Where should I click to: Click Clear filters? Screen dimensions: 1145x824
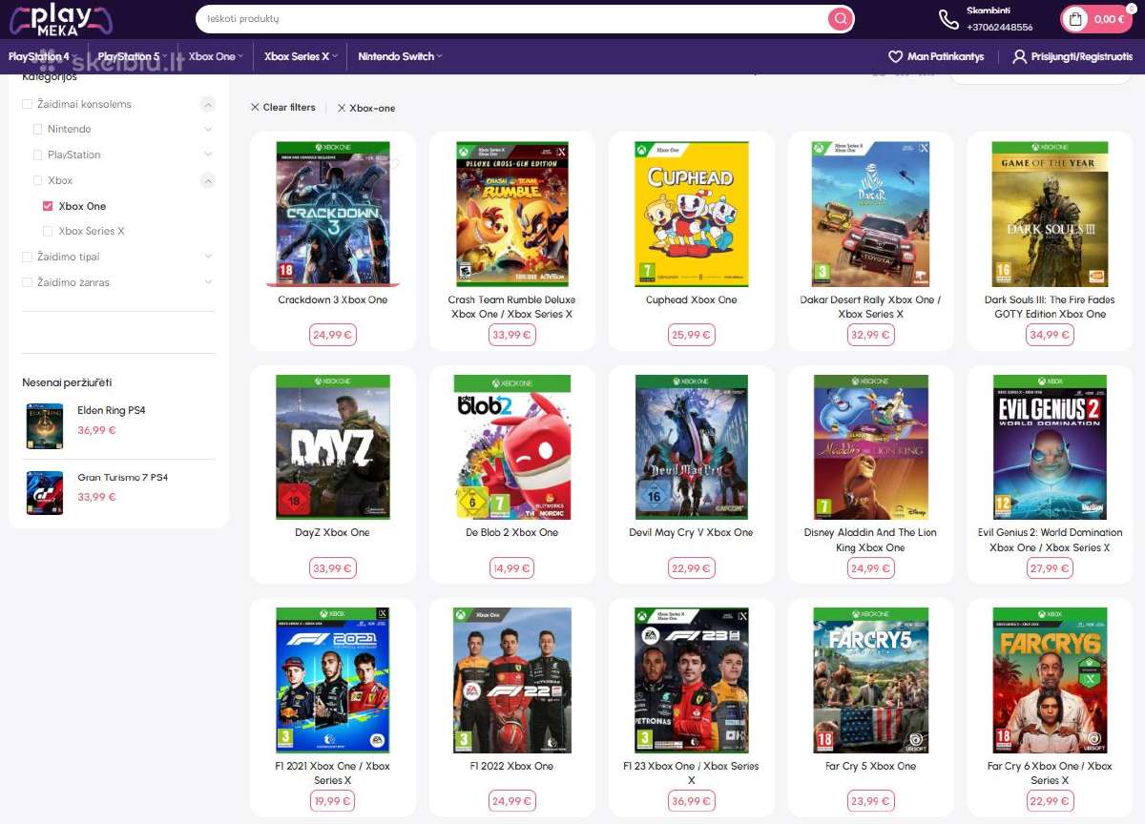289,108
